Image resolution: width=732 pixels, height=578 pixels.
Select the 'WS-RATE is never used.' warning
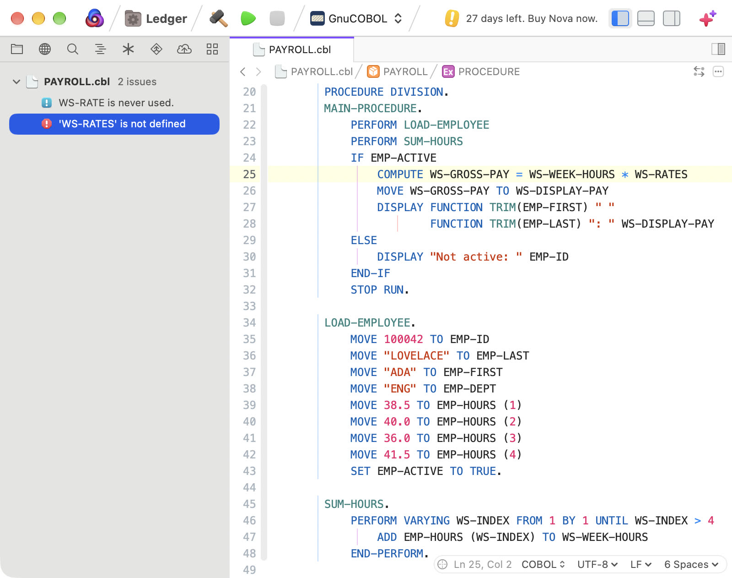click(114, 103)
